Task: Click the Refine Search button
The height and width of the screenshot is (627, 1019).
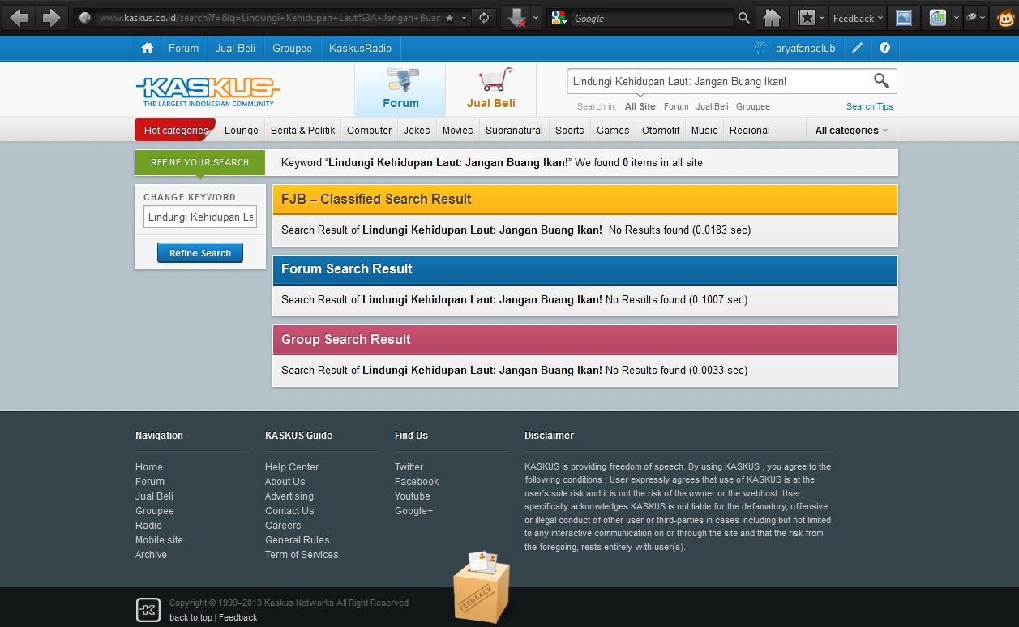Action: [x=200, y=253]
